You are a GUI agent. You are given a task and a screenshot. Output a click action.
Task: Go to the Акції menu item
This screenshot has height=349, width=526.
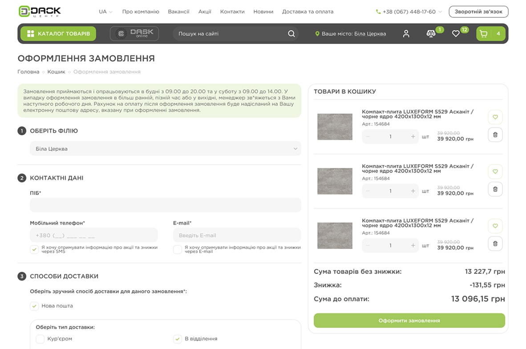point(205,12)
